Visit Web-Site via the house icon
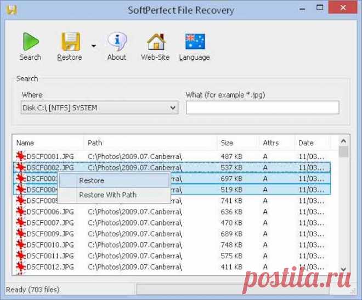This screenshot has height=300, width=362. coord(156,42)
